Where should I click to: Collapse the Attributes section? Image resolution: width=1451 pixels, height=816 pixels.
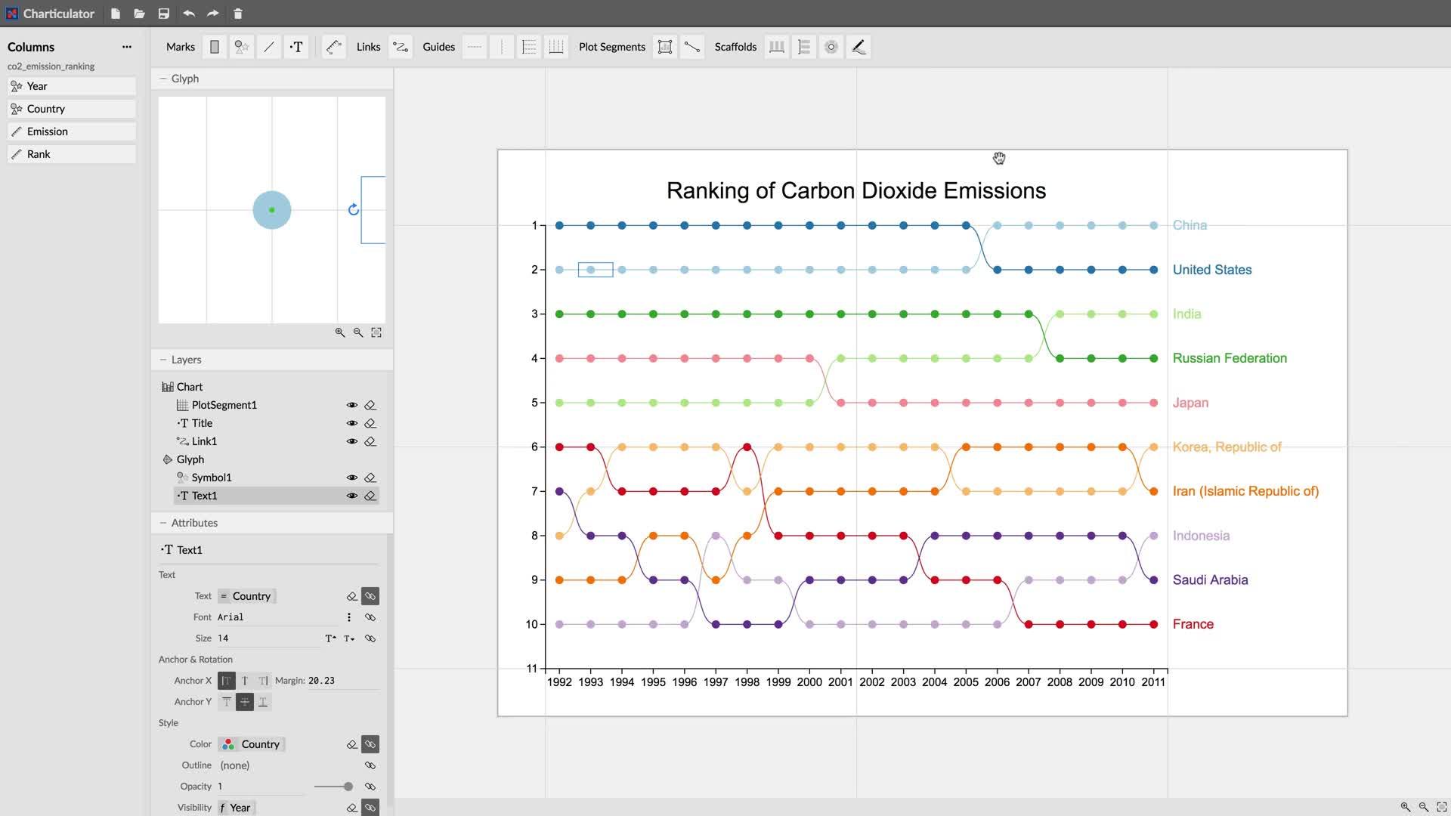163,522
